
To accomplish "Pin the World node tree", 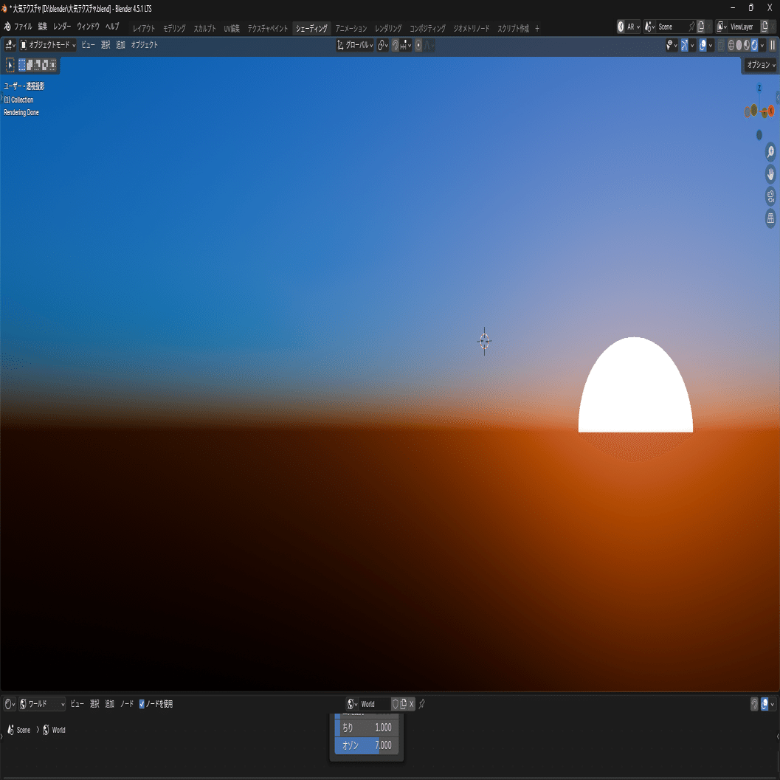I will click(x=422, y=704).
